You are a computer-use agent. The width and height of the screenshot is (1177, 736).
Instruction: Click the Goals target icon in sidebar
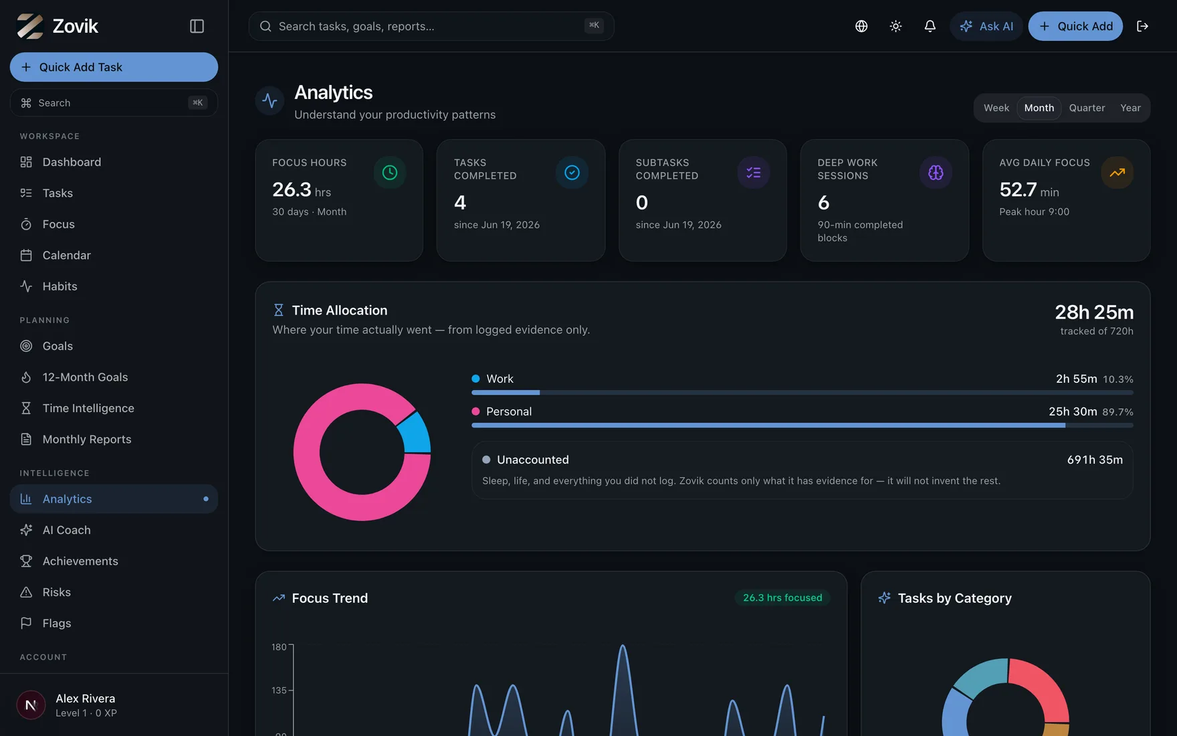point(26,346)
